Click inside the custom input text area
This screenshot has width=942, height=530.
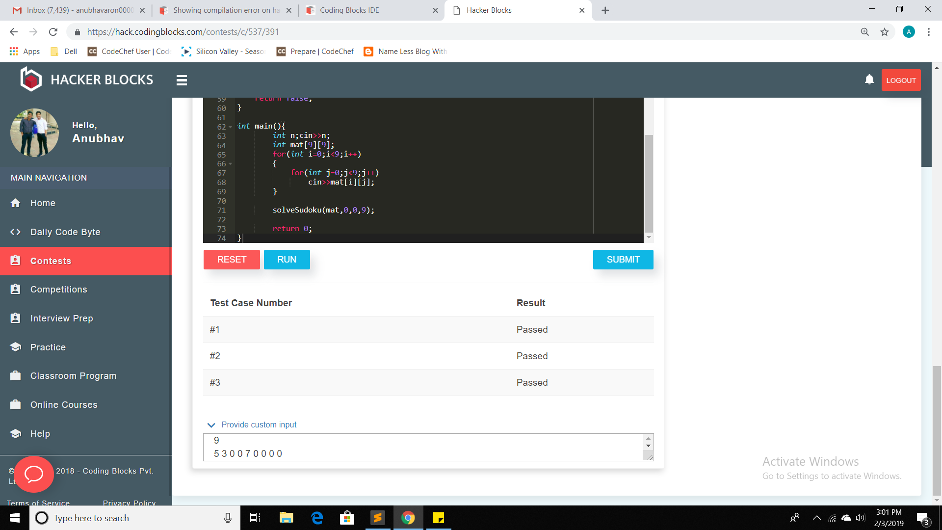[x=422, y=447]
